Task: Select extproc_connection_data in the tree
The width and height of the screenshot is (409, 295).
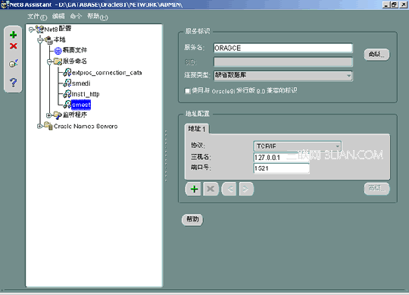Action: point(107,73)
